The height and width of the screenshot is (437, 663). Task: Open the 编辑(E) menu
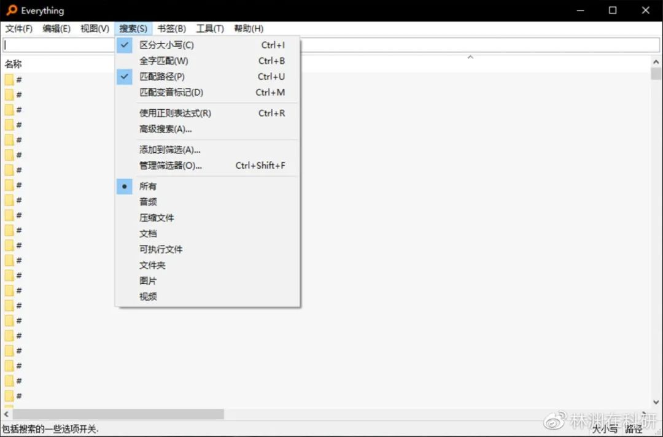pyautogui.click(x=56, y=29)
